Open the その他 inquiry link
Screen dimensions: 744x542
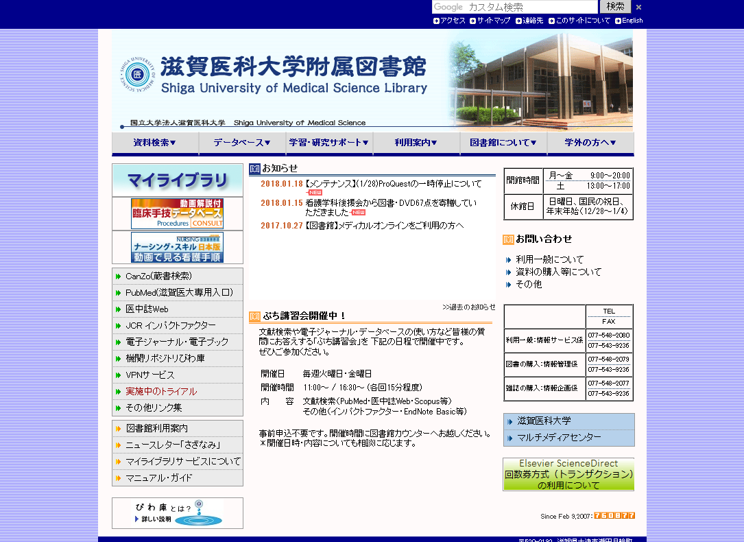[x=529, y=284]
